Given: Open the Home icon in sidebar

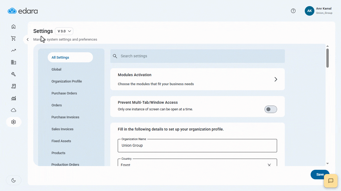Looking at the screenshot, I should [14, 27].
